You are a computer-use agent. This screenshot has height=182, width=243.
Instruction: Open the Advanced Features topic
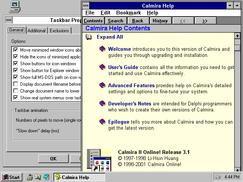131,85
